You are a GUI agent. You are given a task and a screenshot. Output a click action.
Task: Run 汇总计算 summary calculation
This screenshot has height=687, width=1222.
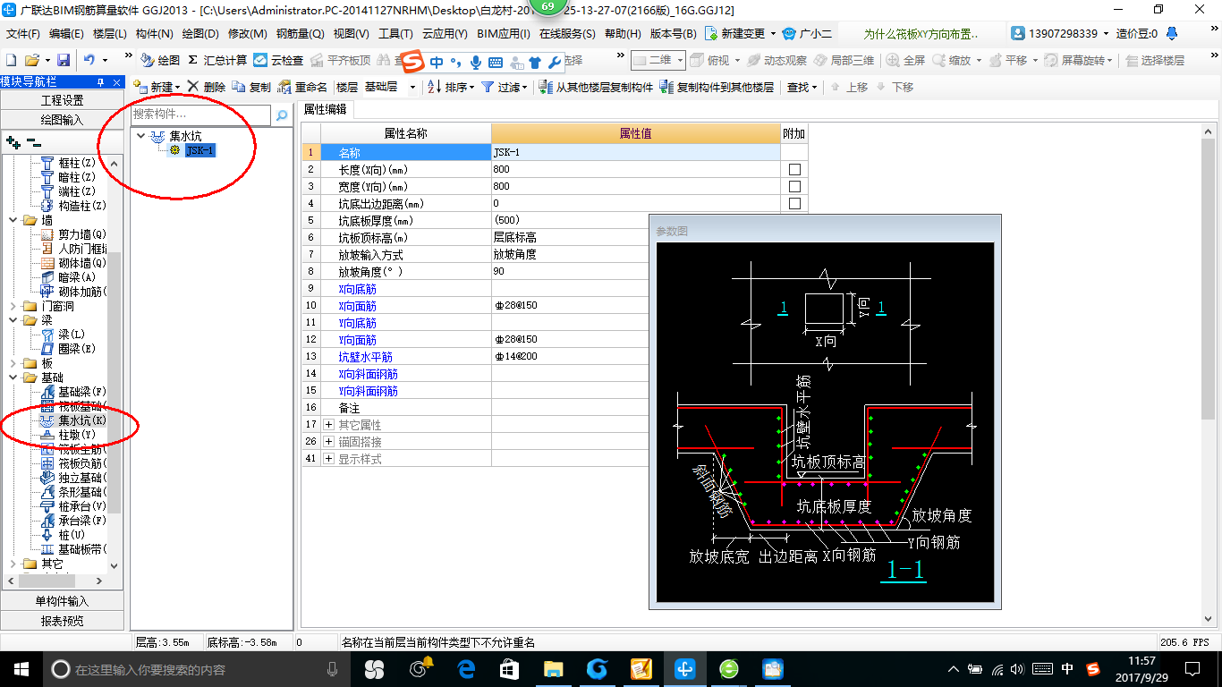[216, 60]
